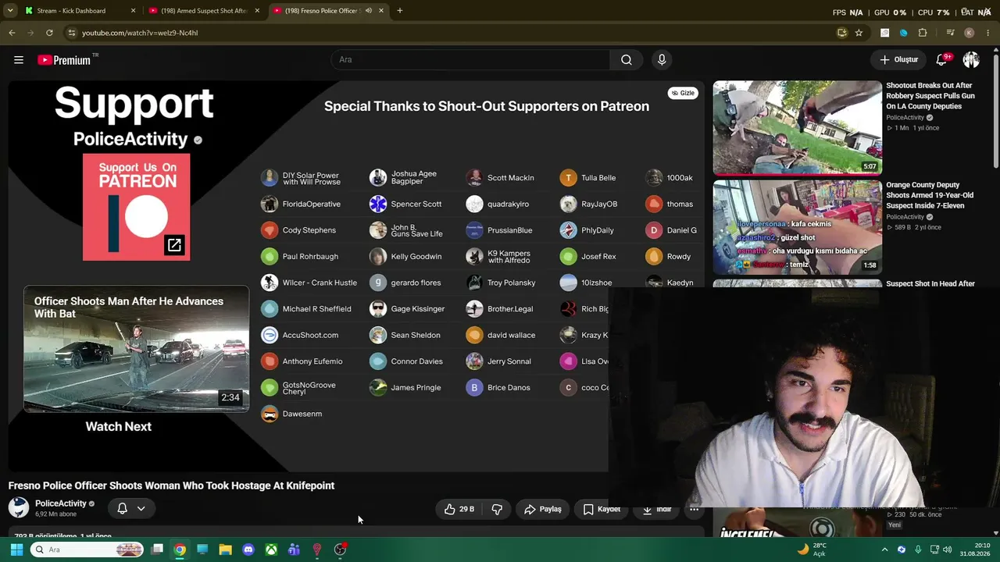Hide end screen with Gizle button
This screenshot has width=1000, height=562.
tap(682, 93)
